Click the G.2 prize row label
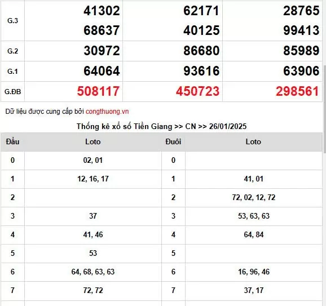This screenshot has height=306, width=326. click(x=12, y=51)
